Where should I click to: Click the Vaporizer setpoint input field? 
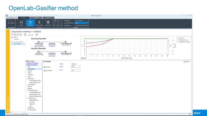[75, 67]
